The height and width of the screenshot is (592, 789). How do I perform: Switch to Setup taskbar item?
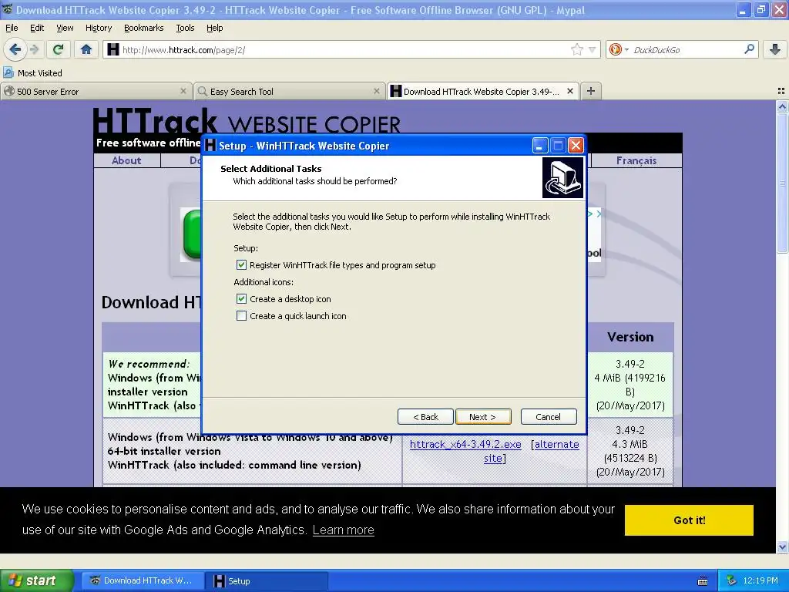point(267,580)
